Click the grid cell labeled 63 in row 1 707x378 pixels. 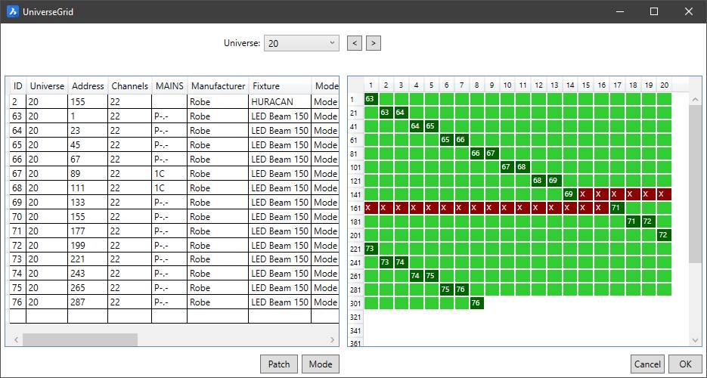click(x=370, y=99)
